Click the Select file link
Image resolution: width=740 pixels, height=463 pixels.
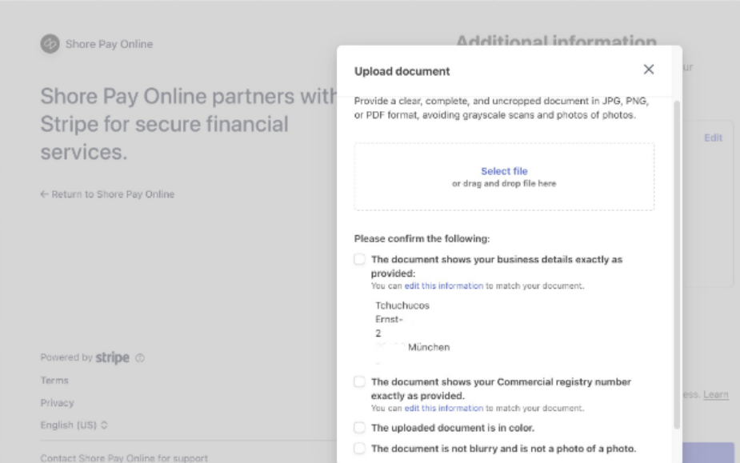pyautogui.click(x=504, y=171)
